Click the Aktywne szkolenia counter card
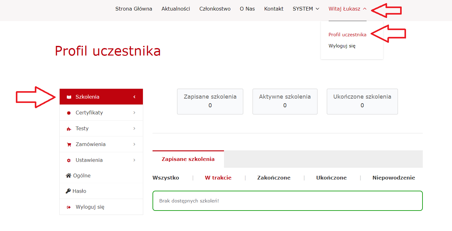452x231 pixels. click(x=285, y=101)
